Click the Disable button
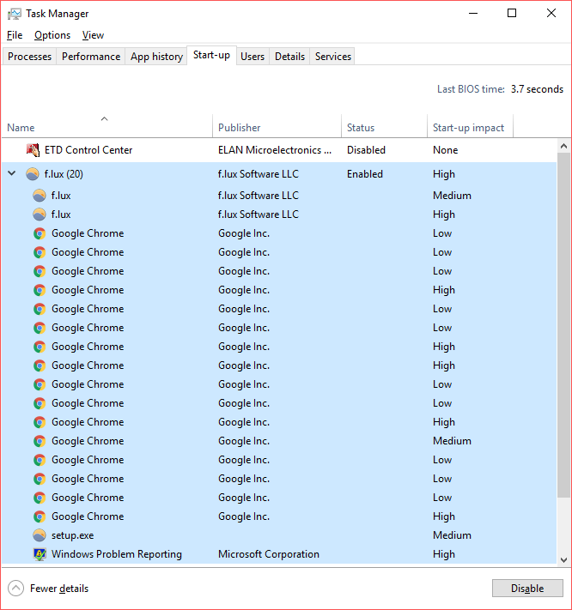The image size is (572, 610). [527, 589]
